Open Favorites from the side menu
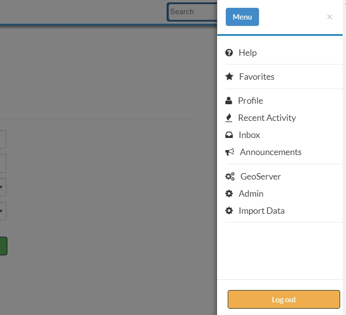 (x=257, y=77)
